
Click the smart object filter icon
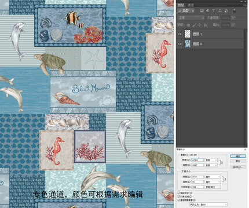pyautogui.click(x=226, y=11)
